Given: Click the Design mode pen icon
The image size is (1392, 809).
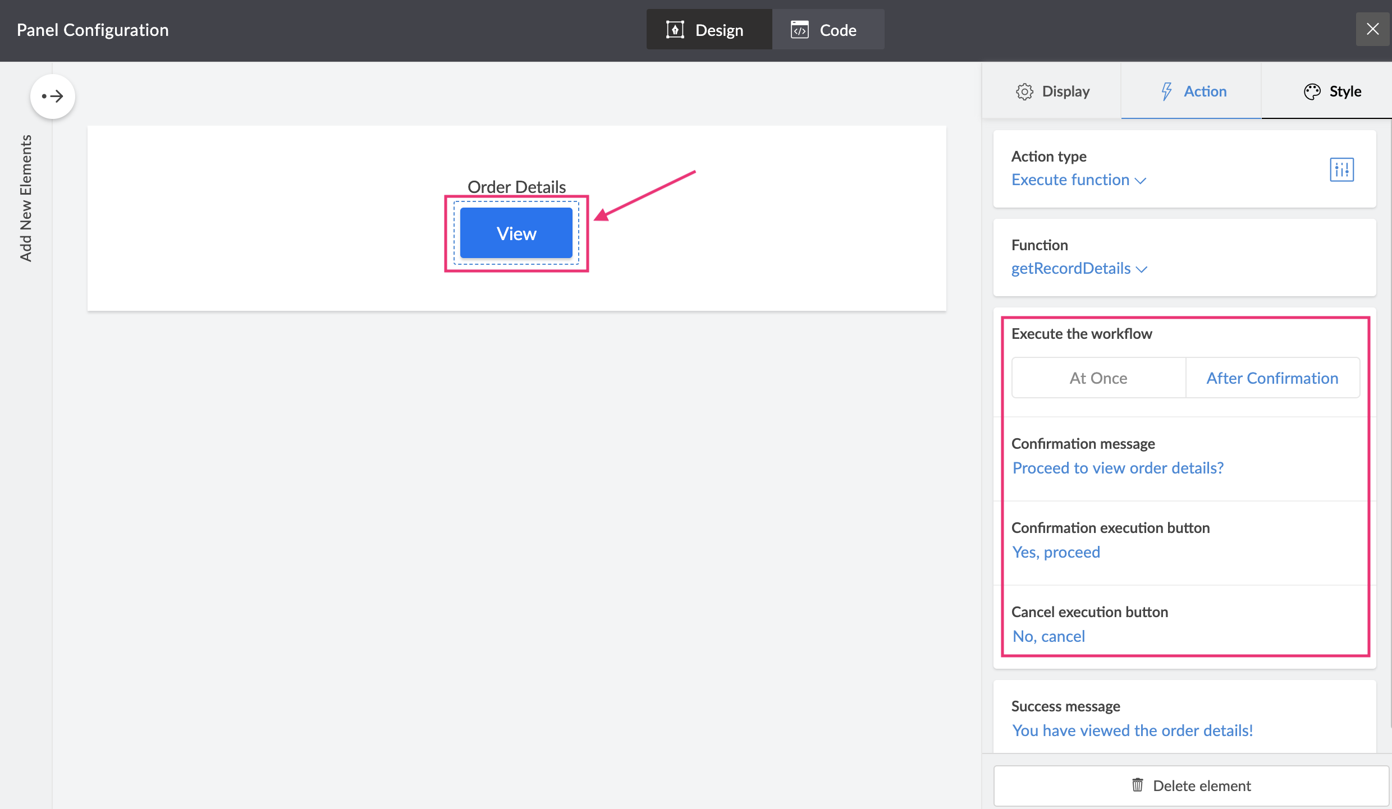Looking at the screenshot, I should [x=675, y=30].
